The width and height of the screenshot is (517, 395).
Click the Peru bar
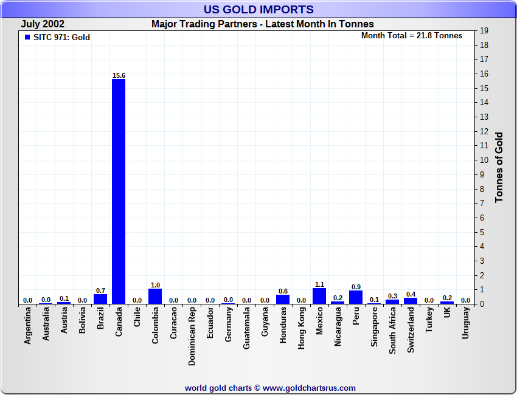coord(356,297)
